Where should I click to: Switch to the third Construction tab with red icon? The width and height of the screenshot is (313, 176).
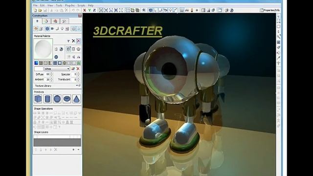coord(55,21)
